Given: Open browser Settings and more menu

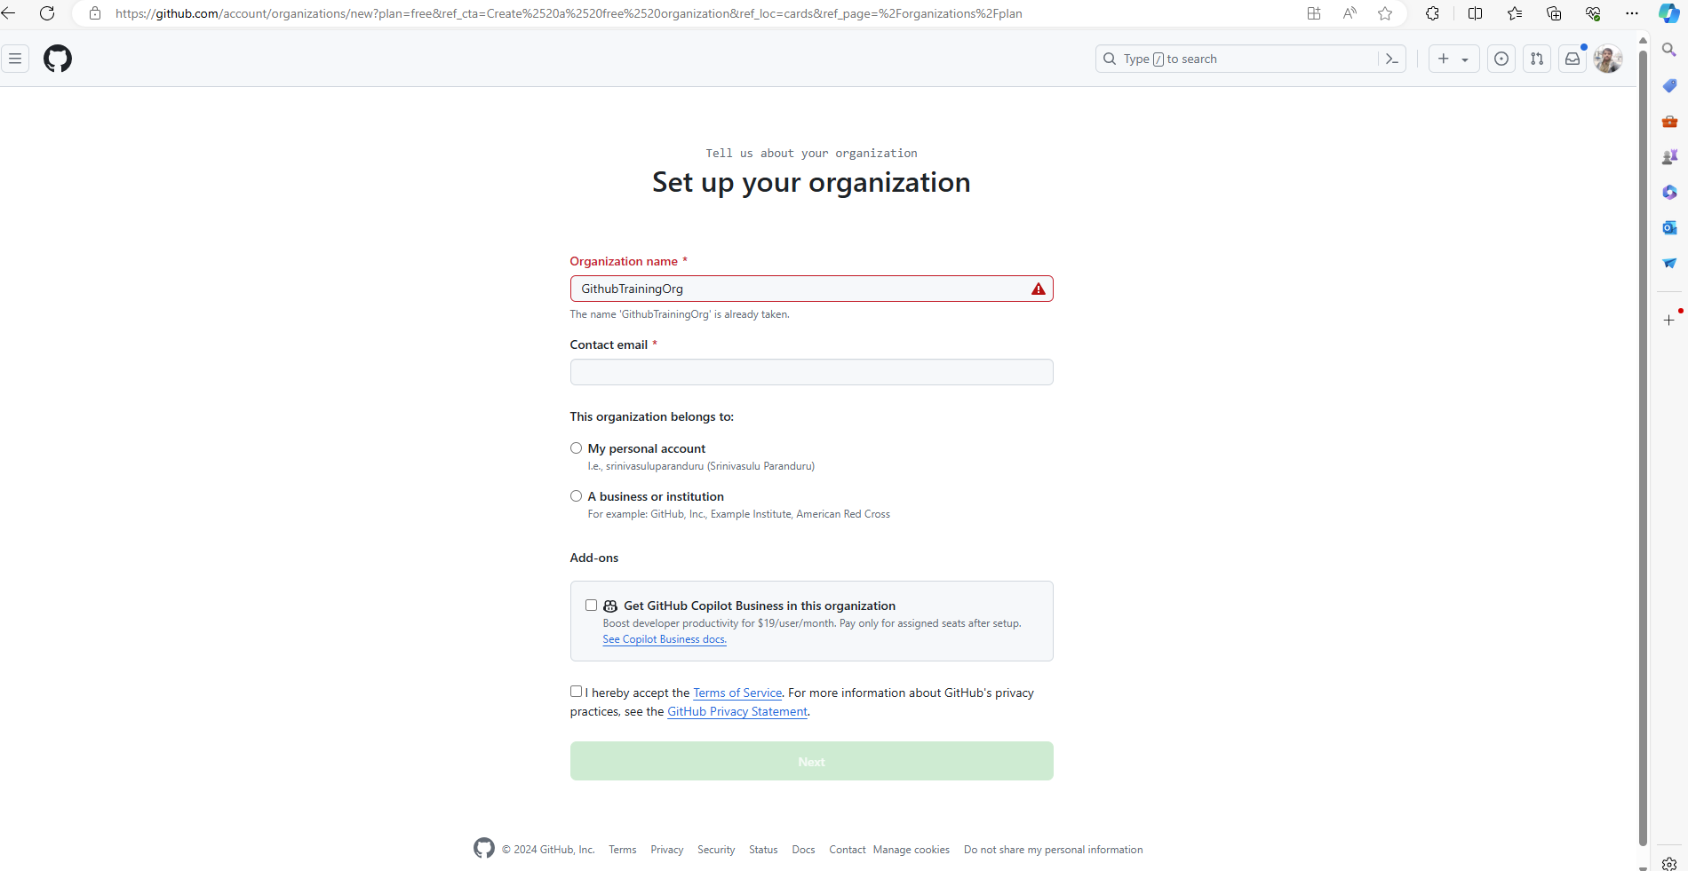Looking at the screenshot, I should coord(1632,13).
